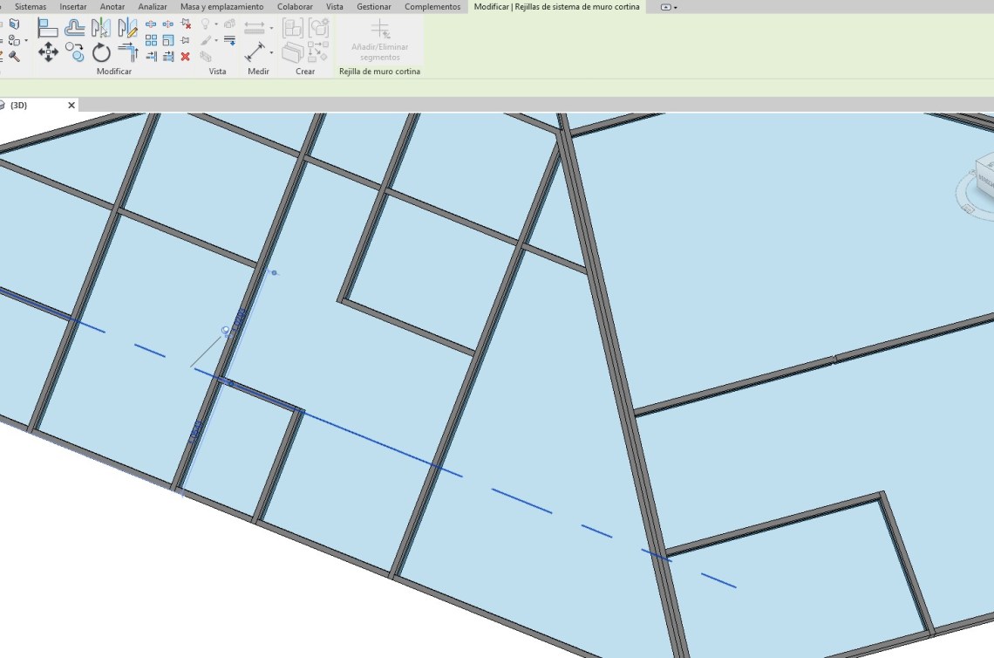Screen dimensions: 994x658
Task: Toggle the Pin element icon
Action: pos(185,40)
